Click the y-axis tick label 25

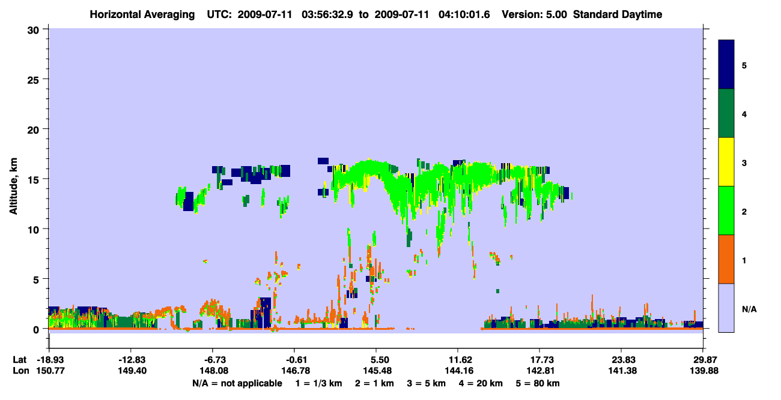[35, 79]
